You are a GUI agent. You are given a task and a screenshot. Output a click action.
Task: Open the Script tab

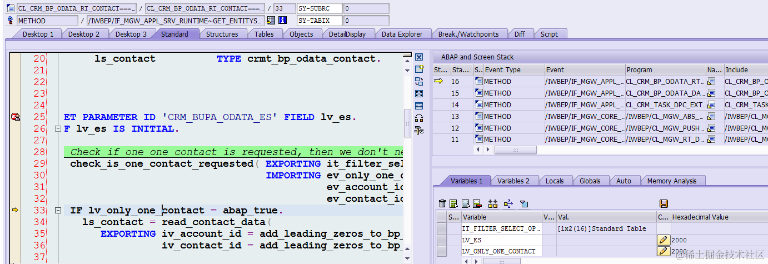coord(549,34)
